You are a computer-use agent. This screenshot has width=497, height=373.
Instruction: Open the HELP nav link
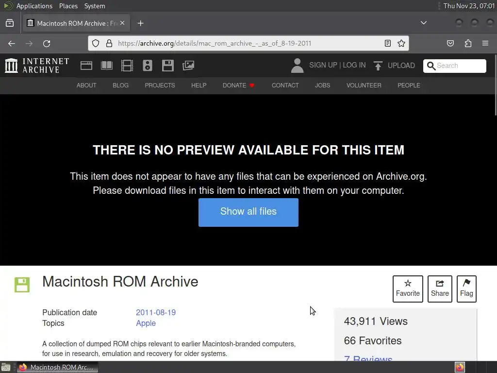[199, 85]
